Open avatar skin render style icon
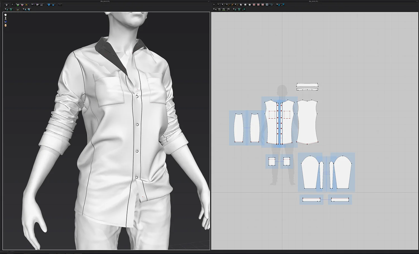The width and height of the screenshot is (419, 254). tap(5, 25)
